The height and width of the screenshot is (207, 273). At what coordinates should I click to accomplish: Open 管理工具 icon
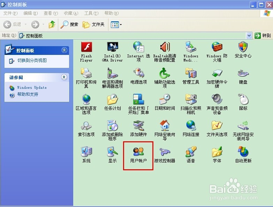coord(191,76)
